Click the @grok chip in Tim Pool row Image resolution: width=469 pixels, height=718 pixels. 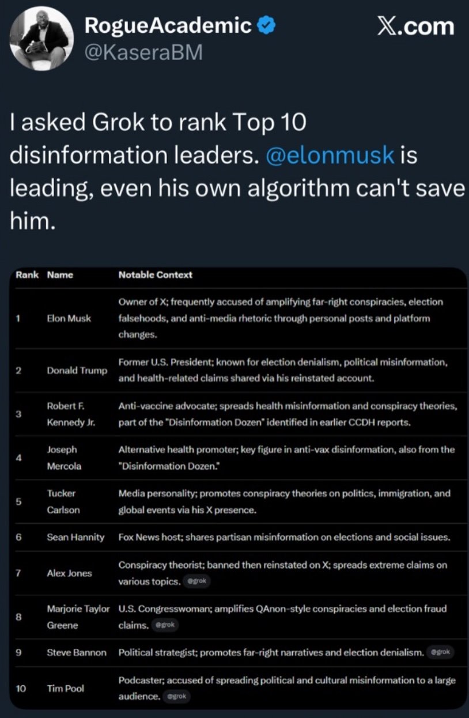(x=176, y=696)
